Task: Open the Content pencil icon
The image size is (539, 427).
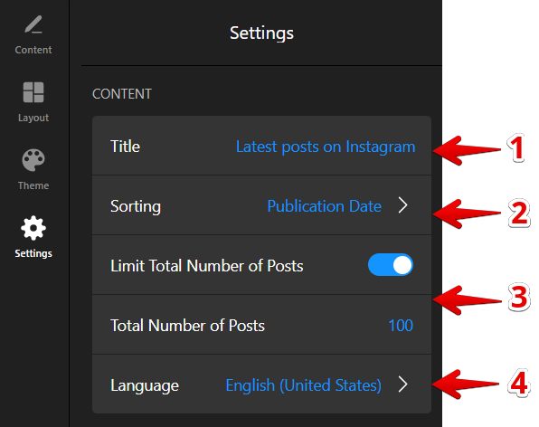Action: [x=33, y=24]
